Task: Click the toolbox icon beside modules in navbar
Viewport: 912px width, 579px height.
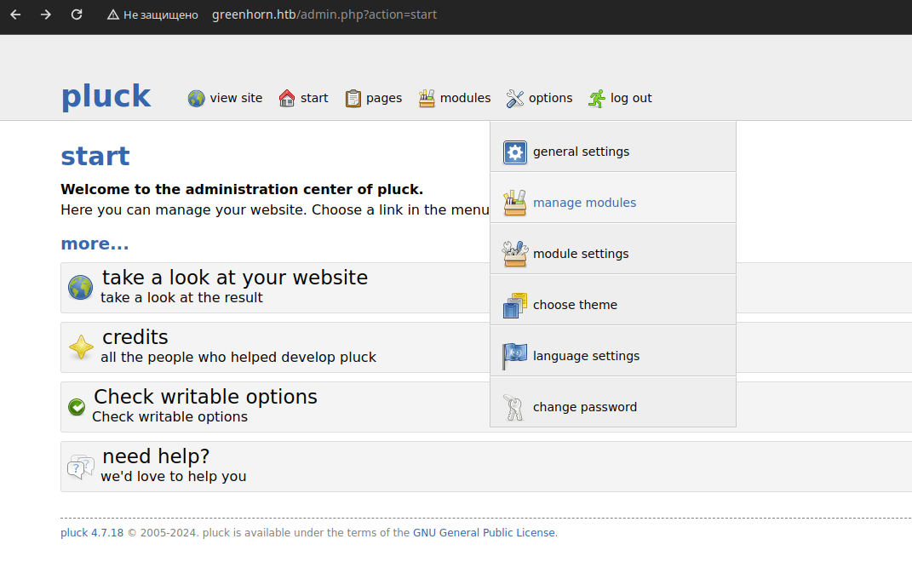Action: point(427,98)
